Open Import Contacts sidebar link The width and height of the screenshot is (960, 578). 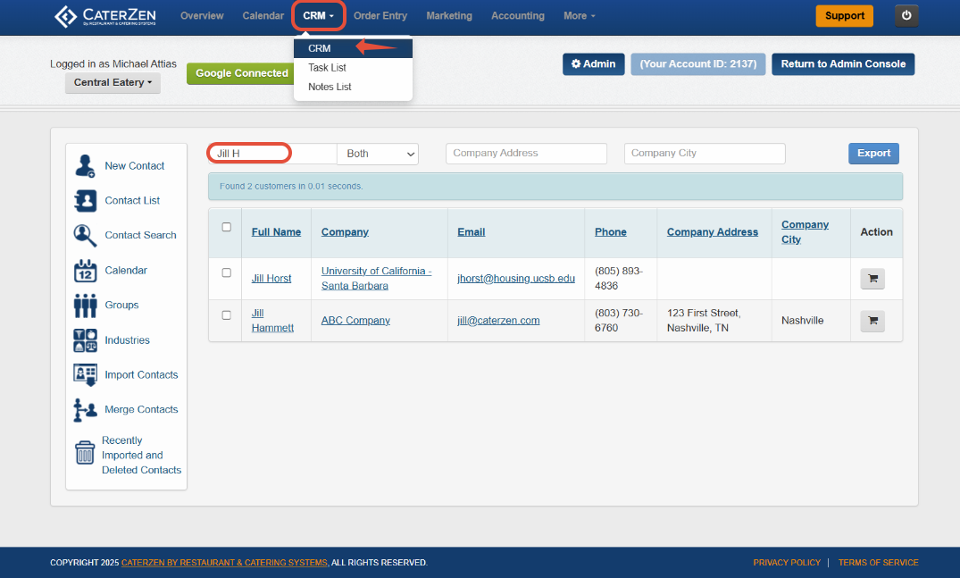pyautogui.click(x=141, y=374)
